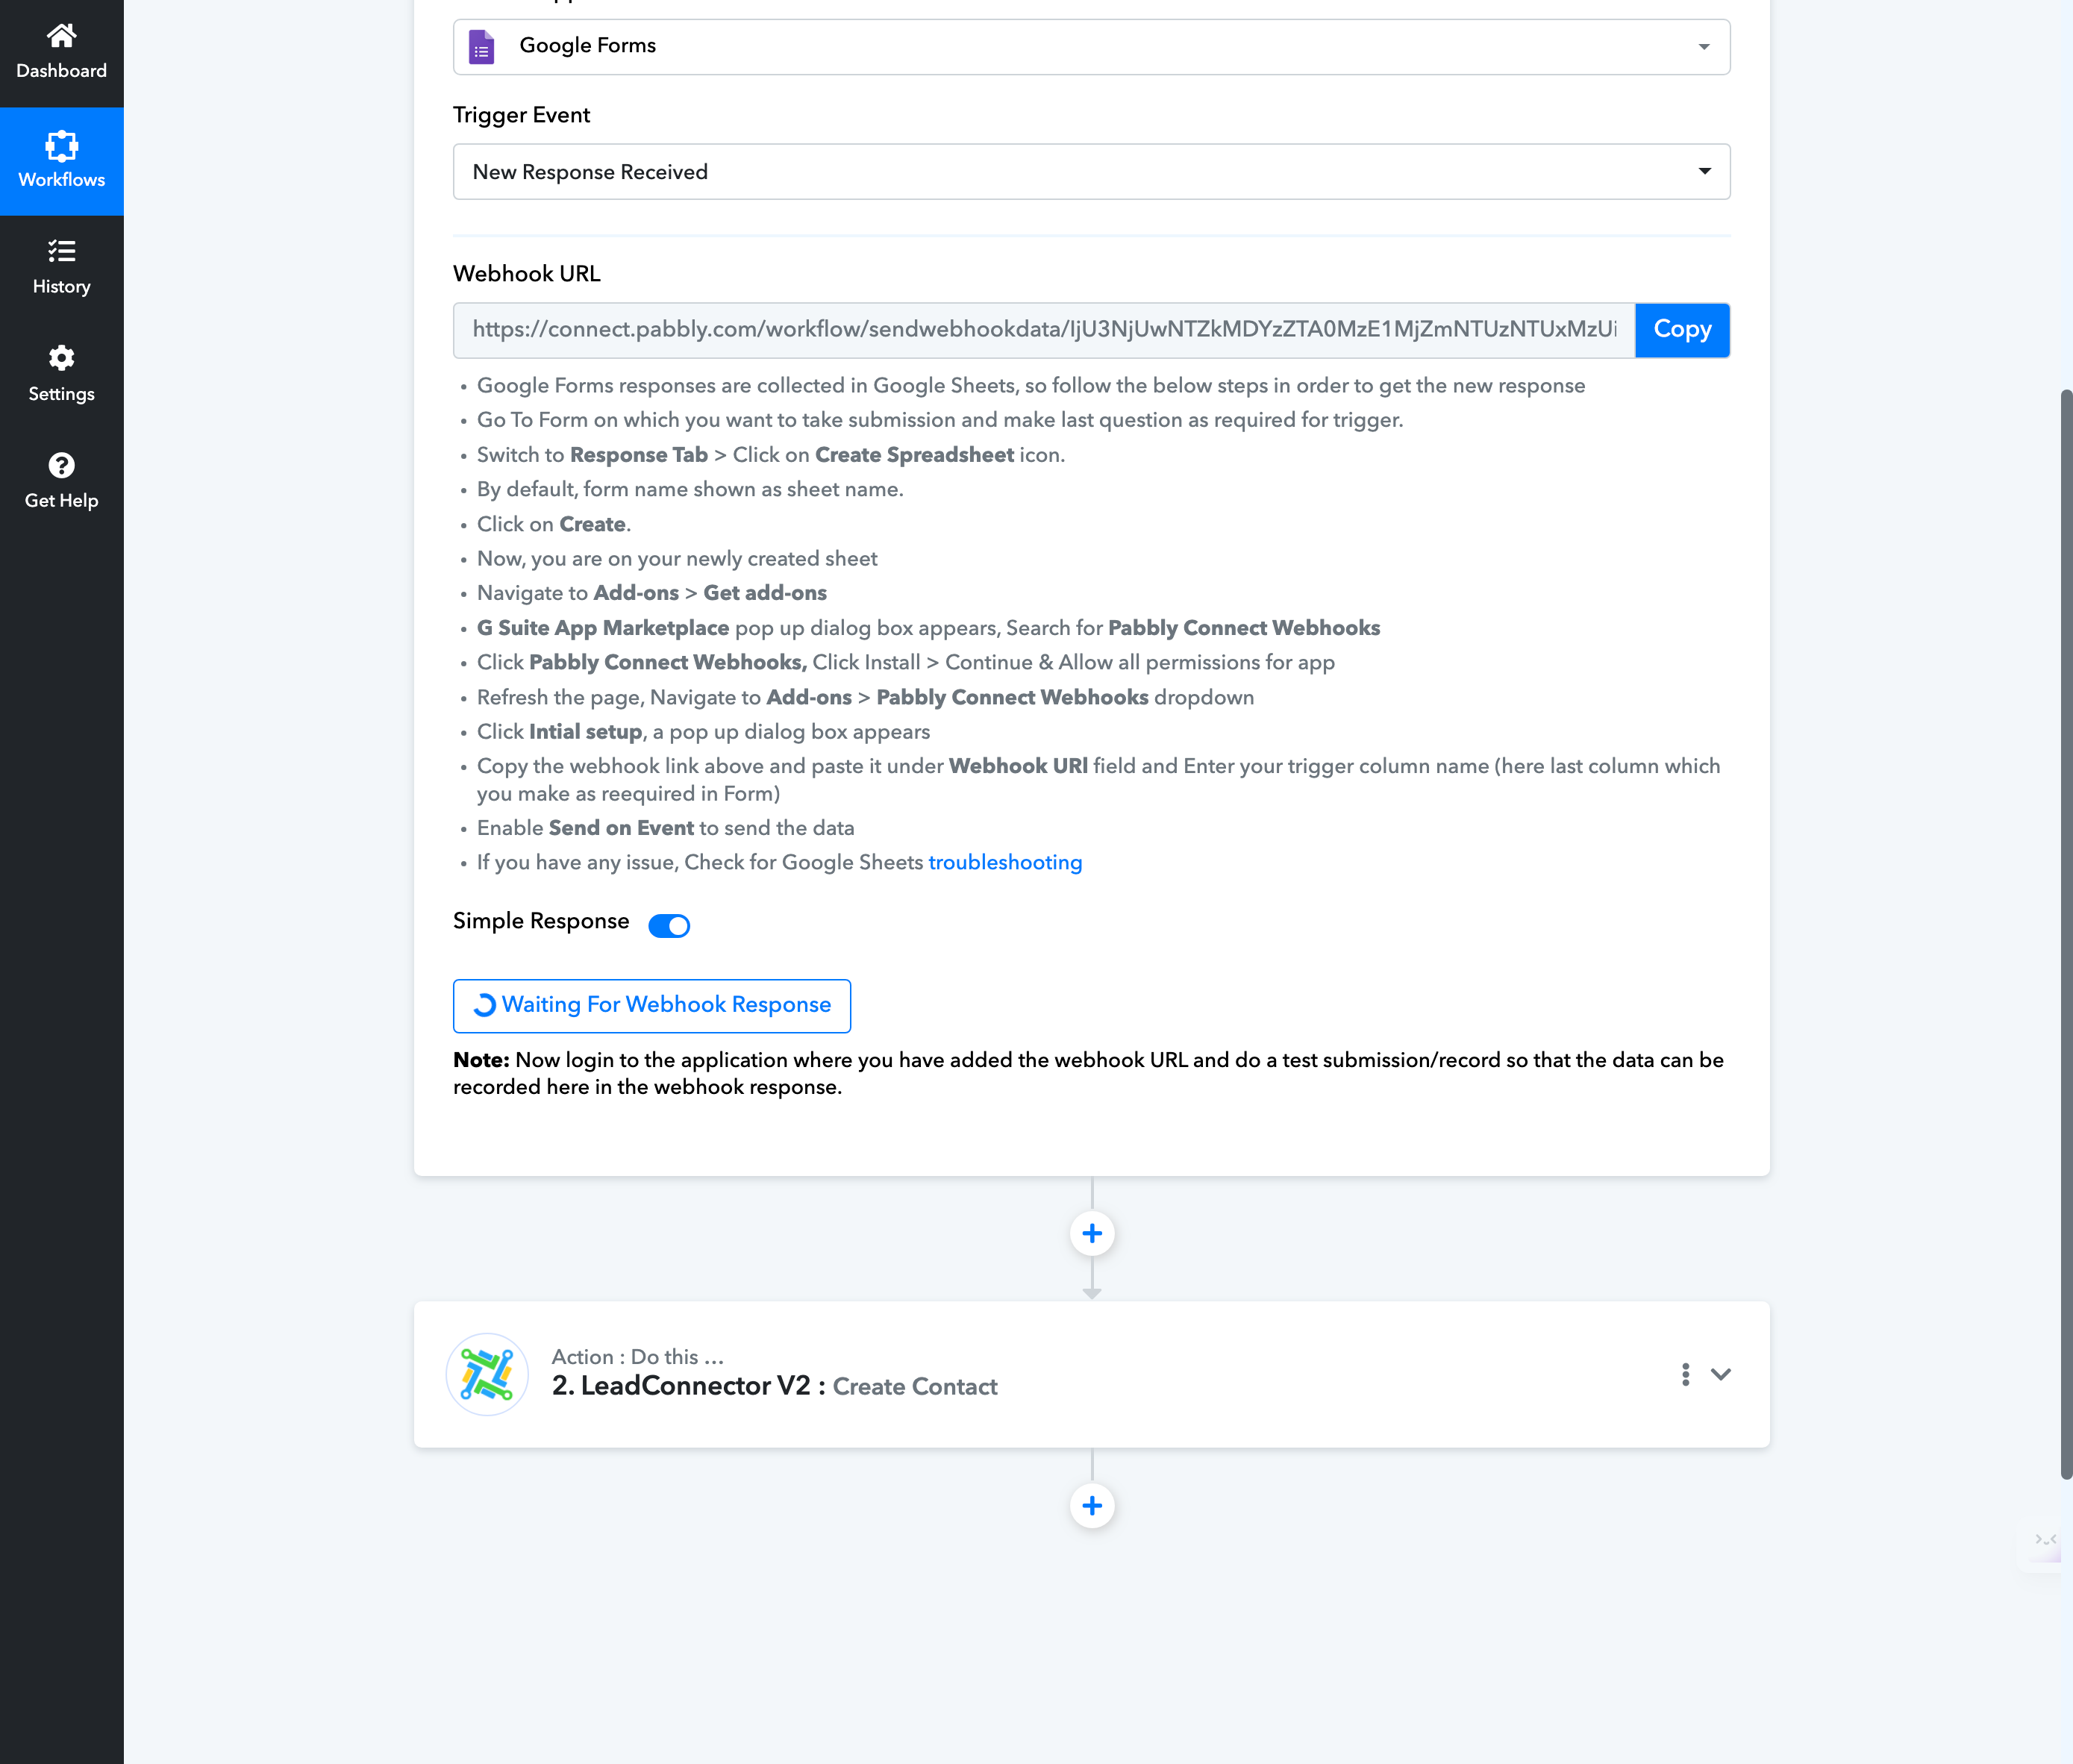This screenshot has width=2073, height=1764.
Task: Open the Trigger Event dropdown
Action: pos(1091,171)
